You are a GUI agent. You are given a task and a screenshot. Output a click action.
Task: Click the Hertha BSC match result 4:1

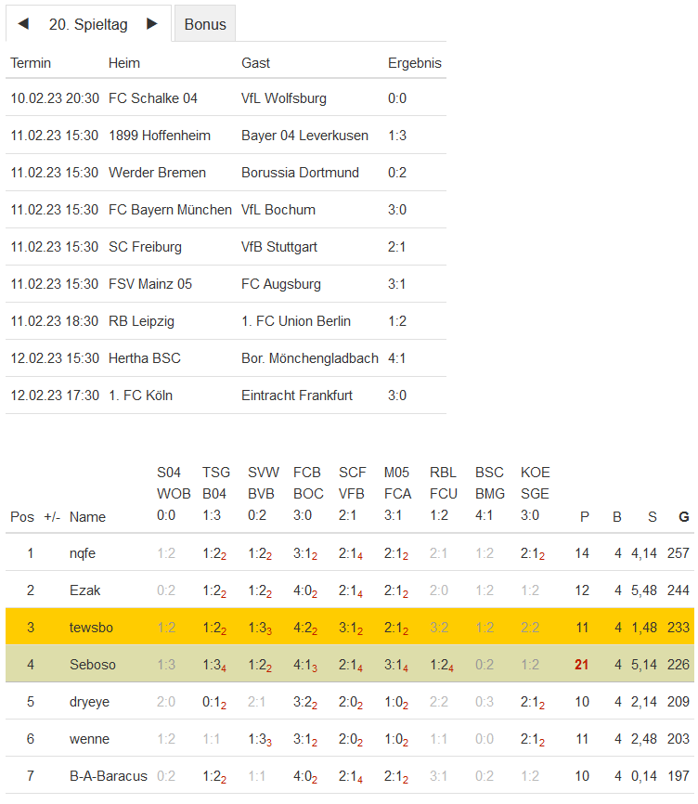(x=397, y=358)
